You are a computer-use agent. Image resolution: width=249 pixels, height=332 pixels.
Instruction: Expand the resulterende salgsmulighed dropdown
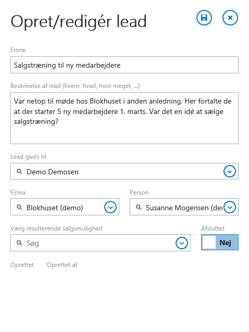coord(182,243)
